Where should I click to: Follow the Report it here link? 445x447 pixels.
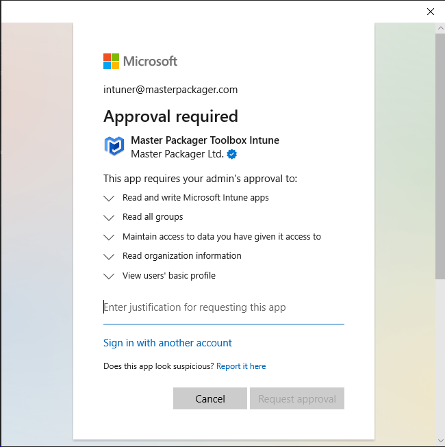241,366
